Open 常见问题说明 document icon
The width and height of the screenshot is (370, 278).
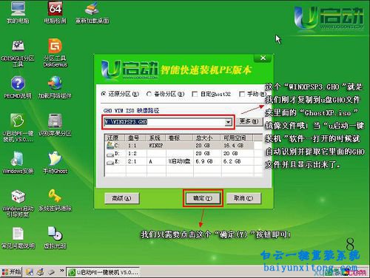coord(18,238)
